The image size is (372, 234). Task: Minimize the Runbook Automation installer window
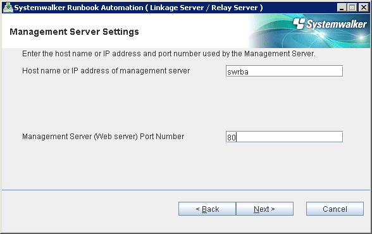(x=342, y=8)
